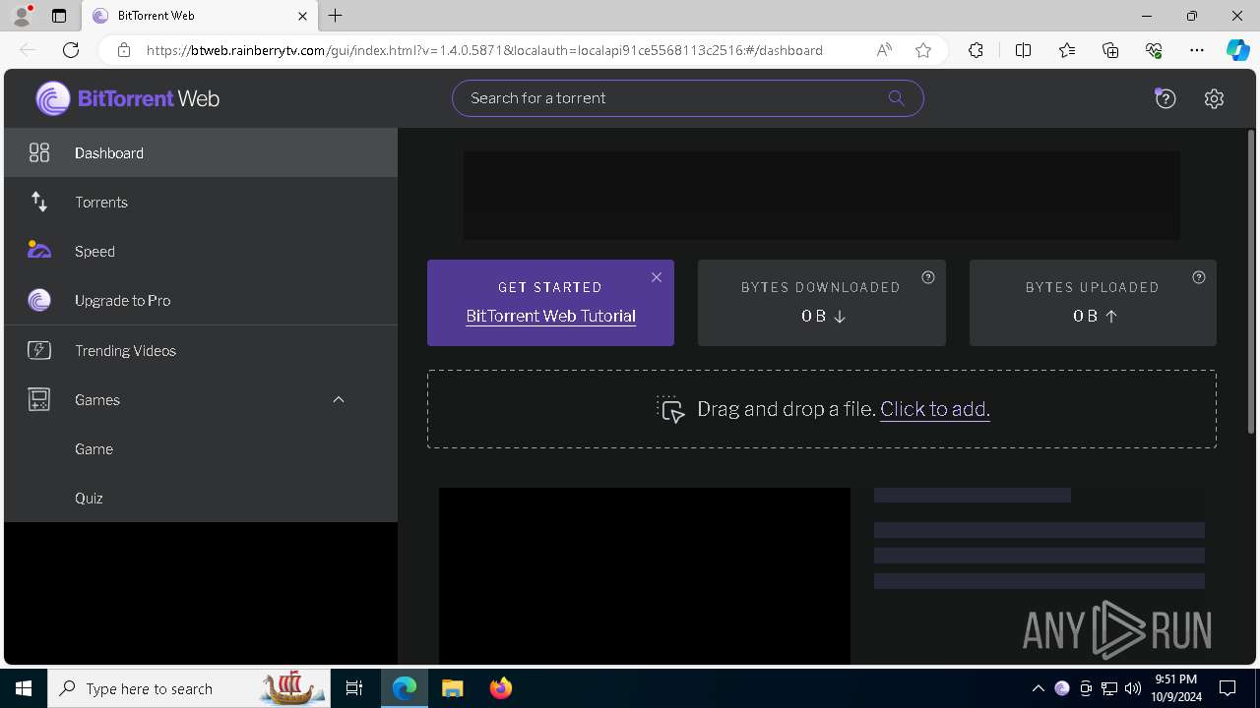The height and width of the screenshot is (708, 1260).
Task: Click the Speed gauge icon
Action: tap(39, 250)
